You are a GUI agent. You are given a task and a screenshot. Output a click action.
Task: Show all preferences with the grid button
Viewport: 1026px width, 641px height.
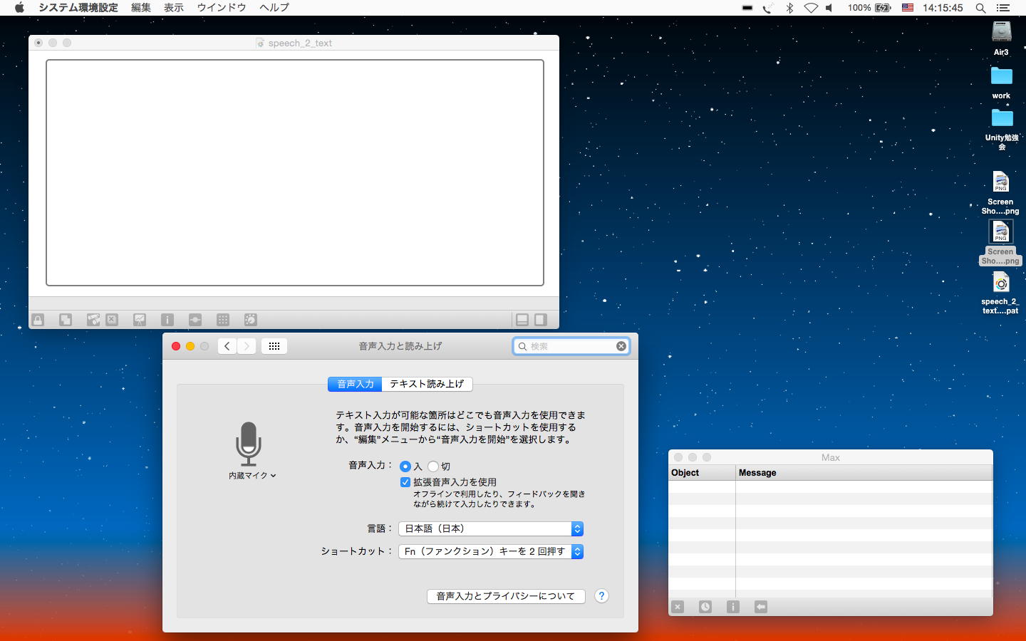click(x=274, y=346)
